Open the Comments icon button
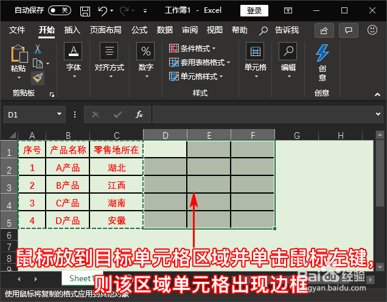The height and width of the screenshot is (302, 387). point(349,30)
